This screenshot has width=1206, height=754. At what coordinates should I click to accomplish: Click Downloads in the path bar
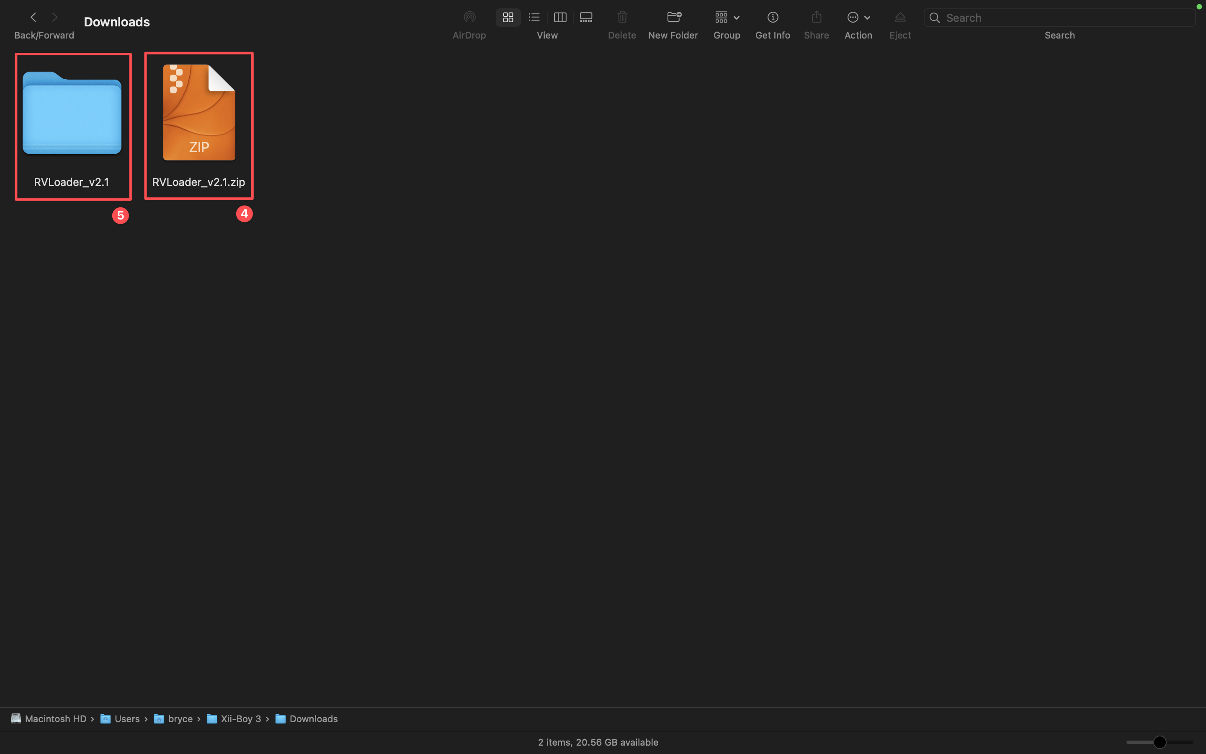(x=307, y=718)
